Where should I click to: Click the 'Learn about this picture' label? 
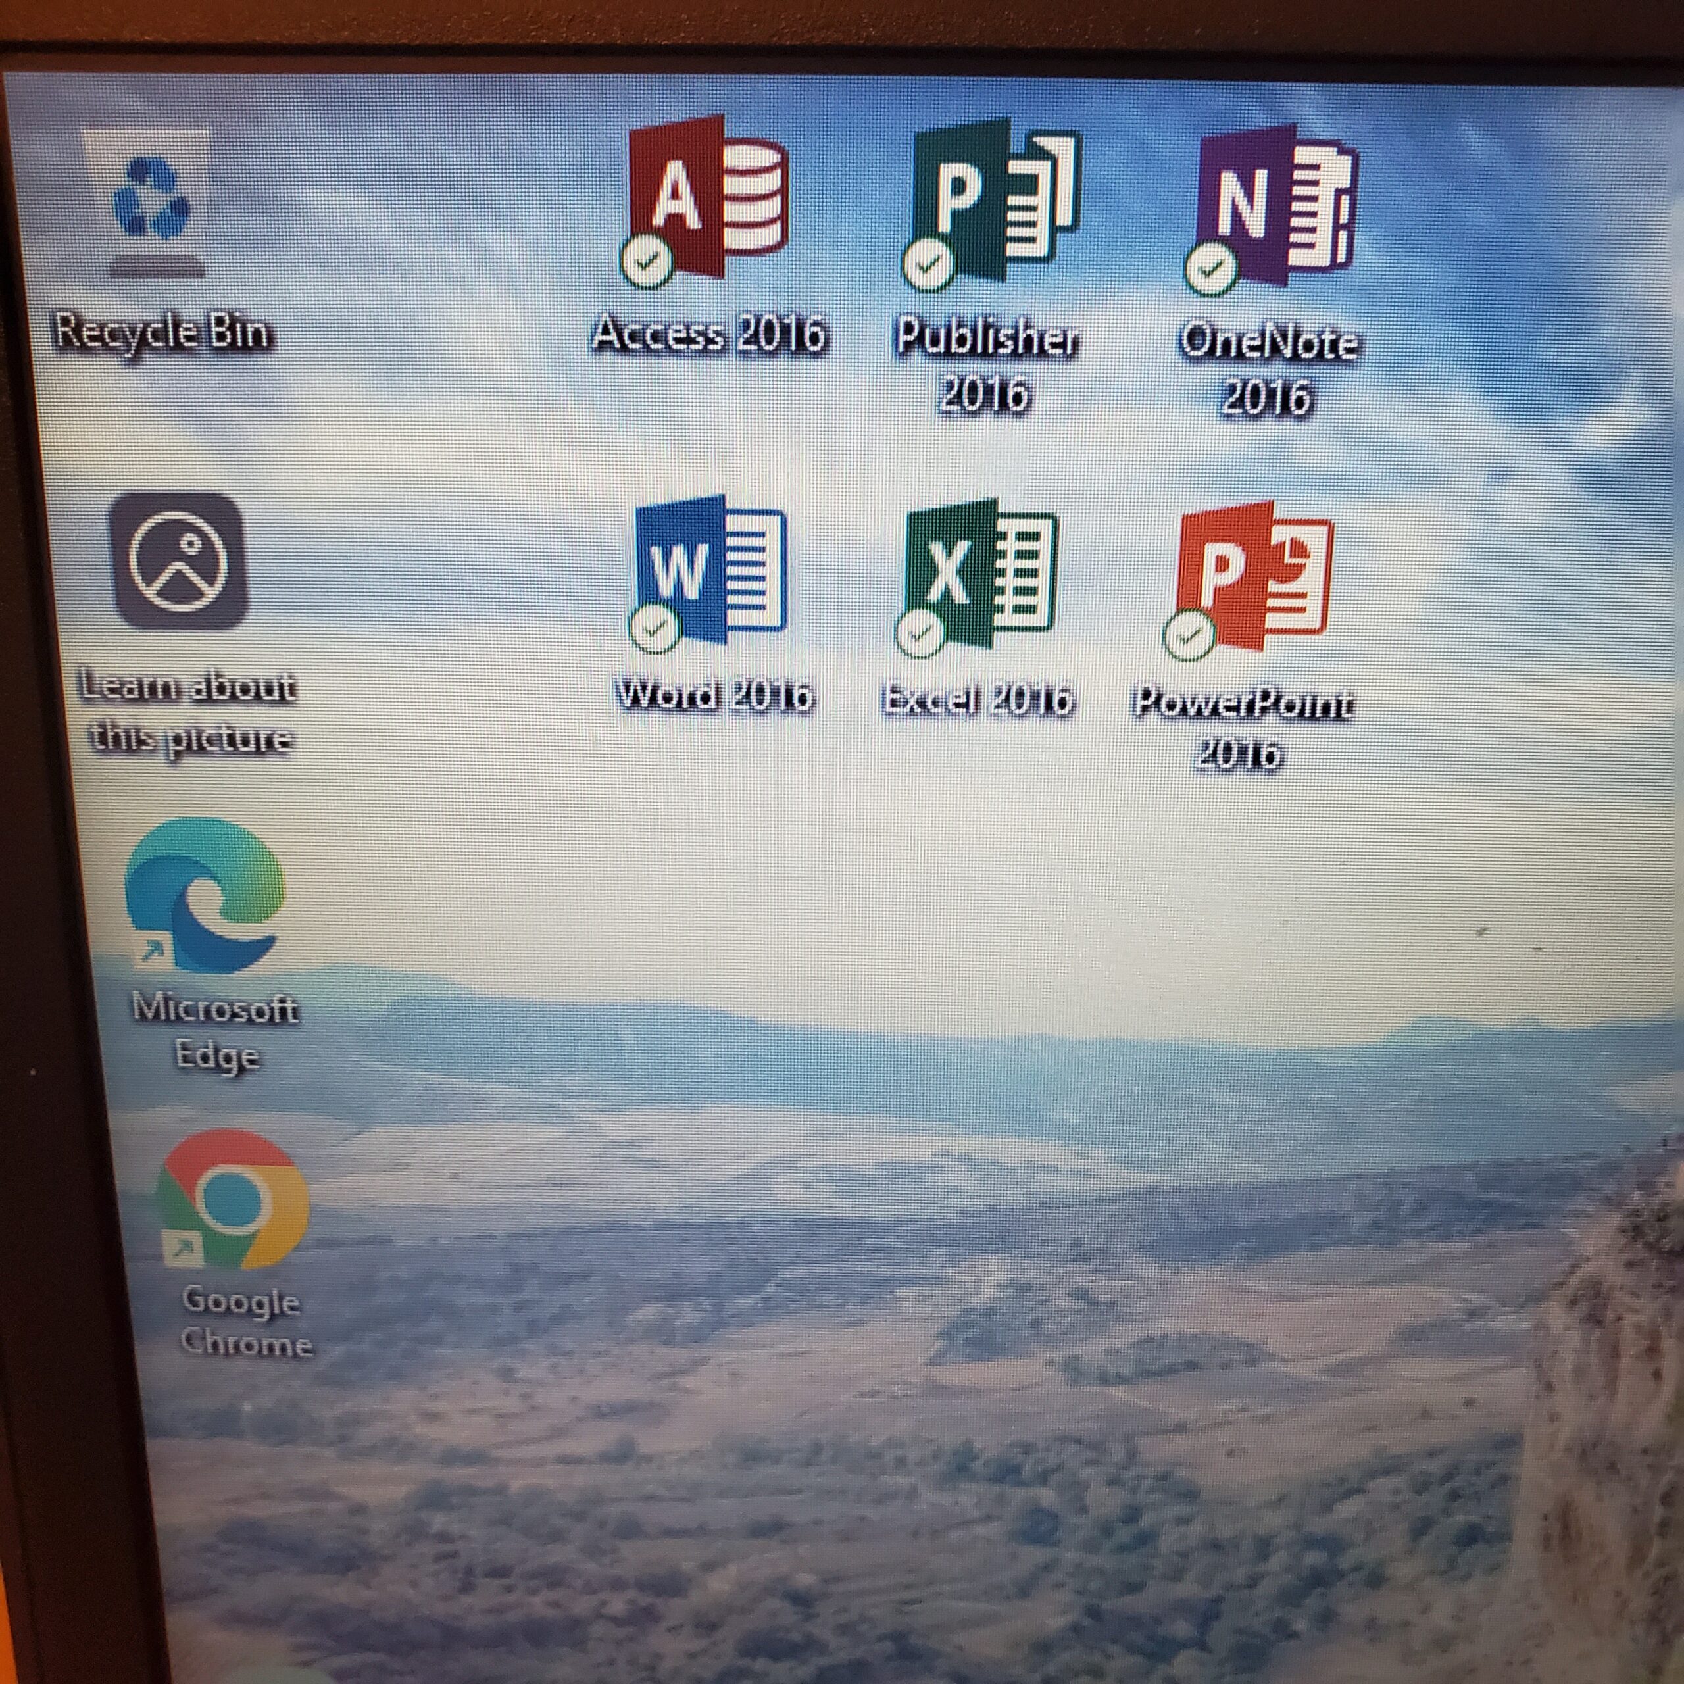click(x=187, y=713)
